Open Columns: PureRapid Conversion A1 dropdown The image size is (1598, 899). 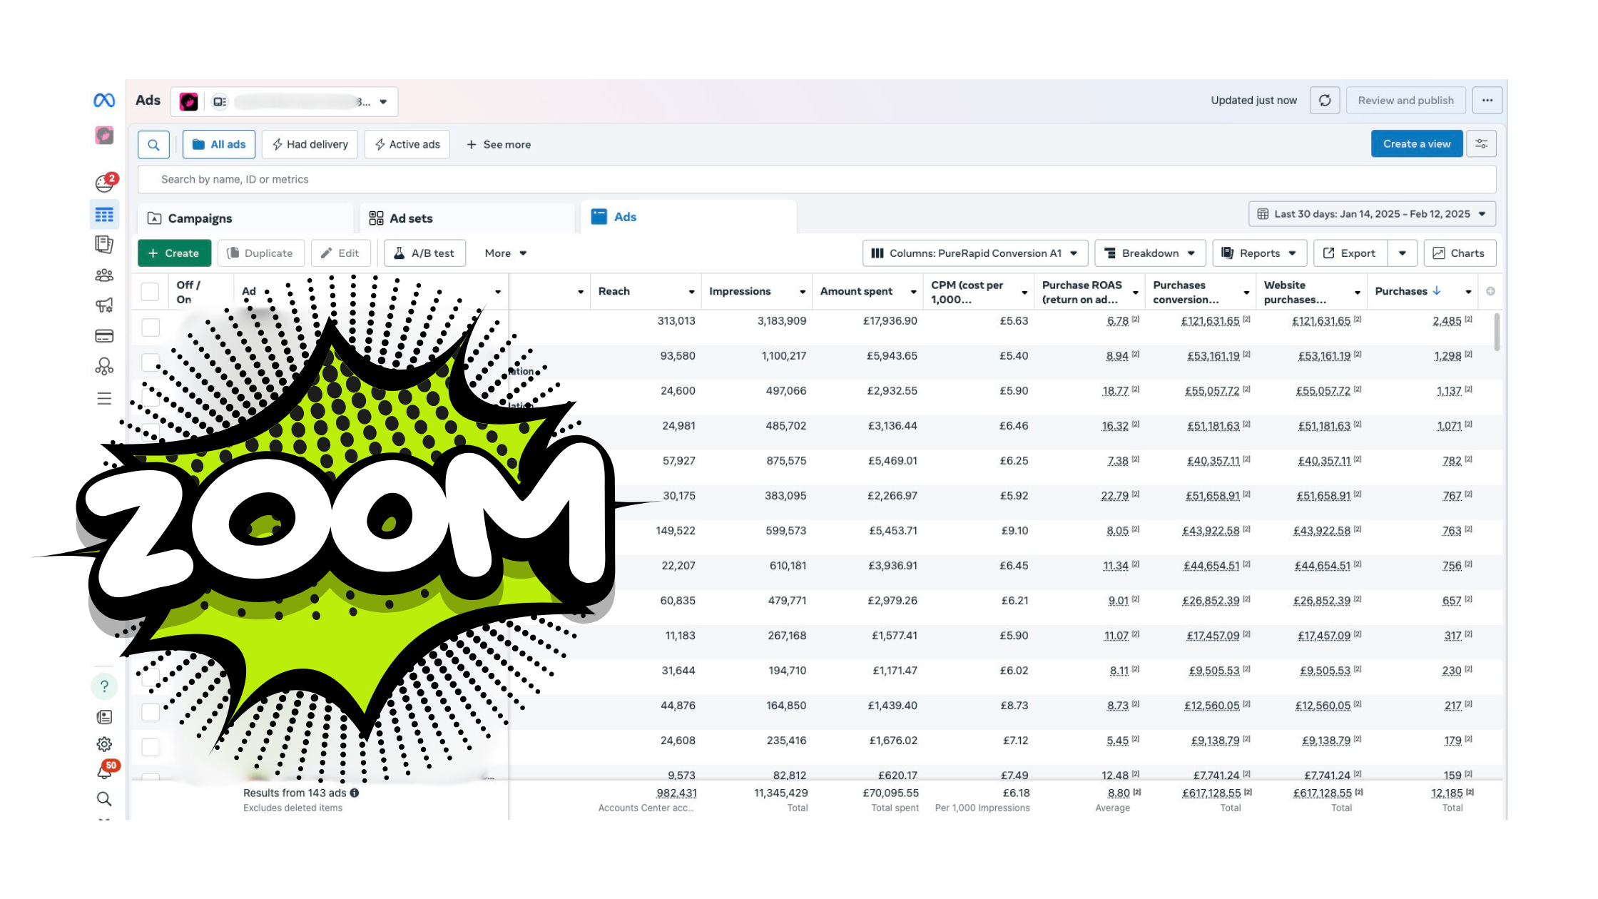coord(974,253)
